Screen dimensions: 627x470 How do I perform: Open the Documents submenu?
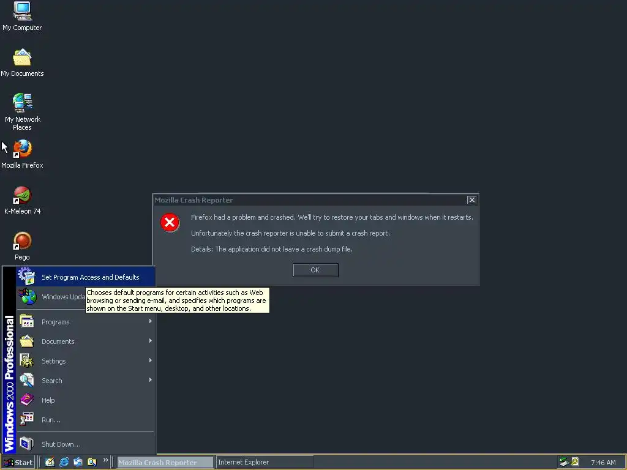coord(85,341)
